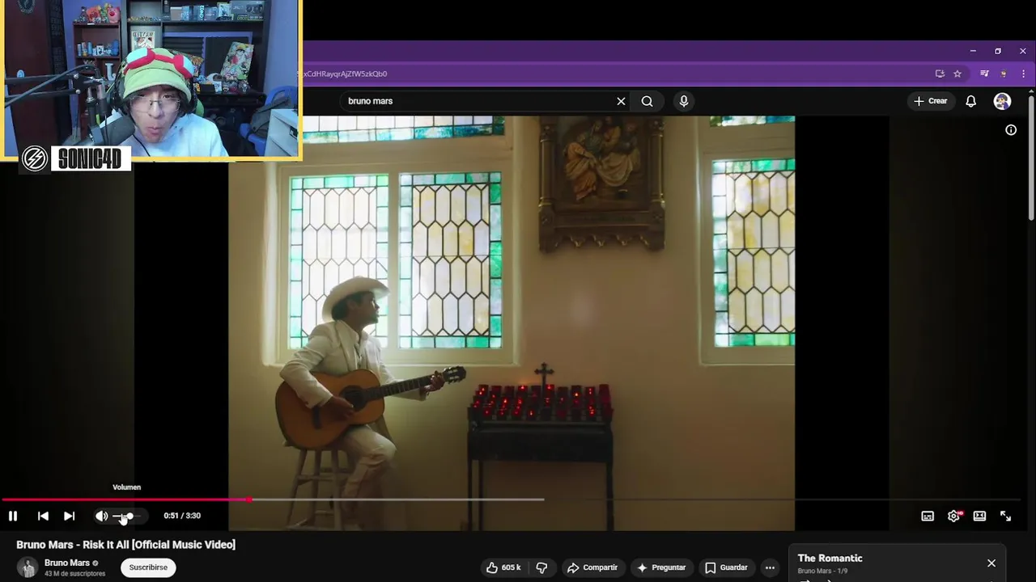Screen dimensions: 1036x582
Task: Skip to the next video in the playlist
Action: click(x=69, y=516)
